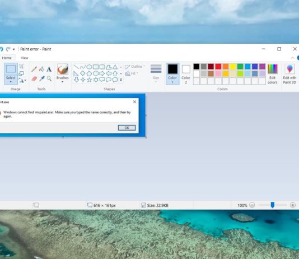Click the zoom in plus button

click(293, 205)
